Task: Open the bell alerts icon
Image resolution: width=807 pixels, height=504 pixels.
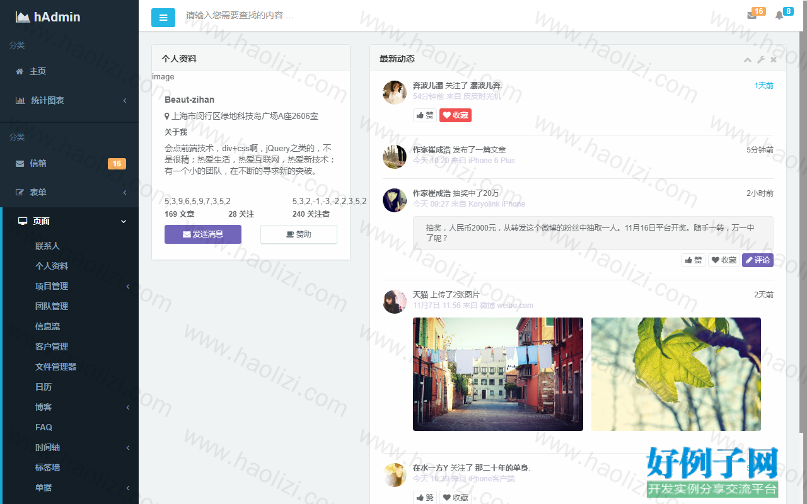Action: pos(779,16)
